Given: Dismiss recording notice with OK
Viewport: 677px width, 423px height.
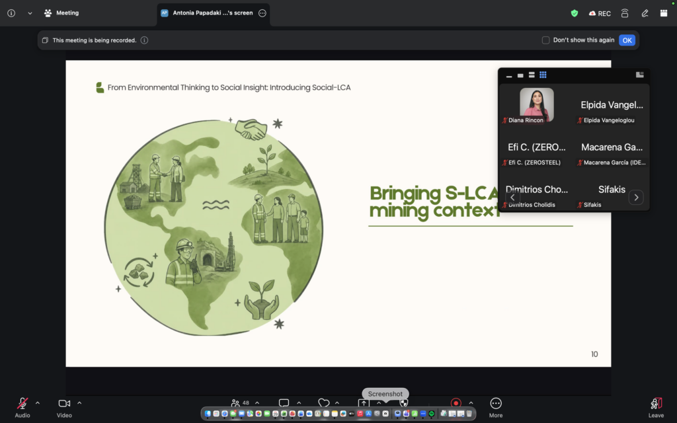Looking at the screenshot, I should point(627,40).
